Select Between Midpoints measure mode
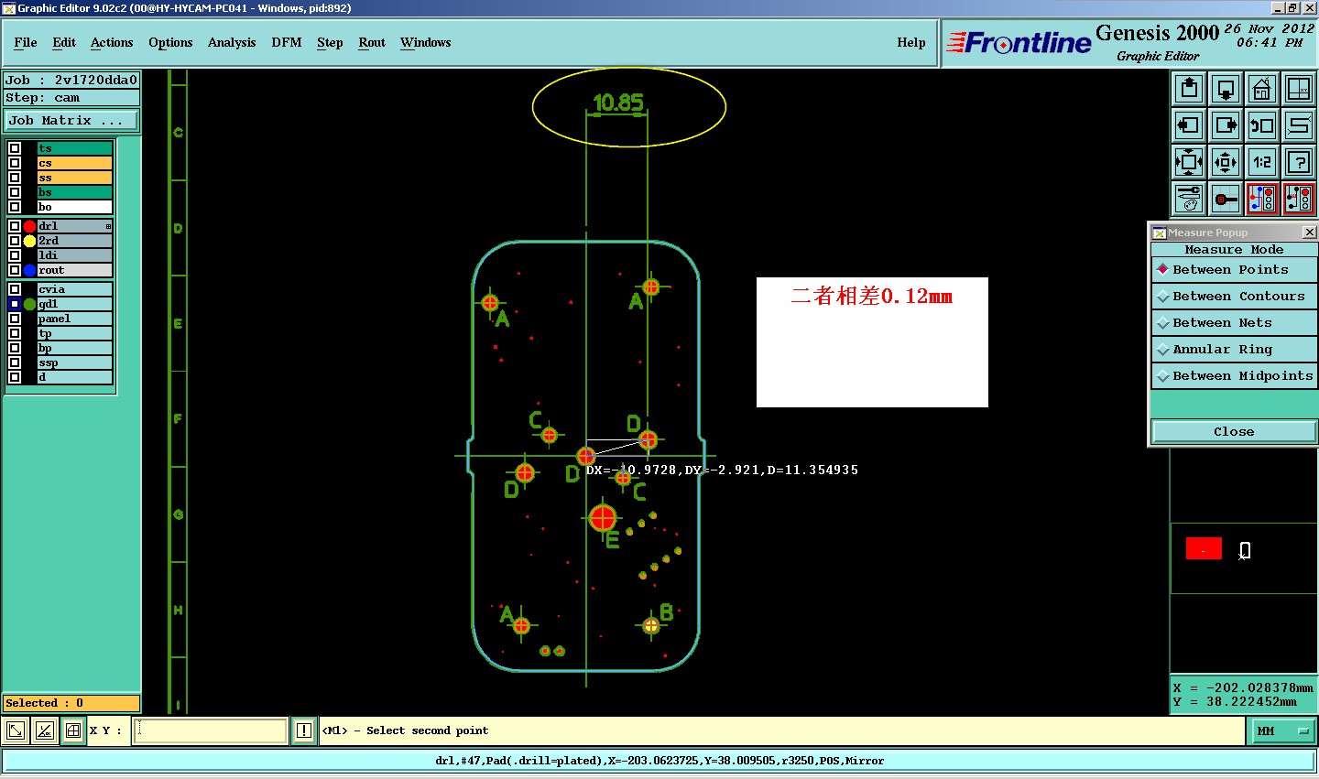Screen dimensions: 1319x779 (1234, 375)
